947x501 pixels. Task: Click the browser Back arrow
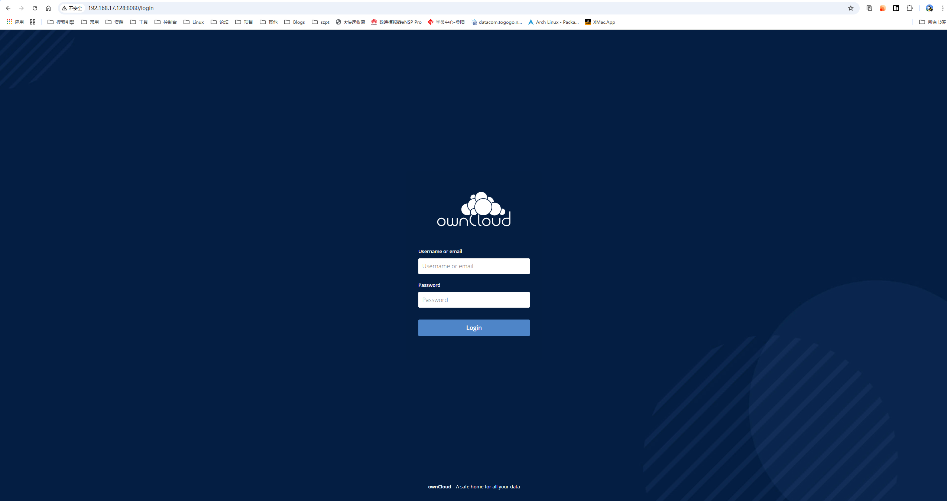coord(8,8)
